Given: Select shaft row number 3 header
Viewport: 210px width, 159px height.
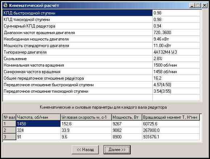Looking at the screenshot, I should 9,137.
